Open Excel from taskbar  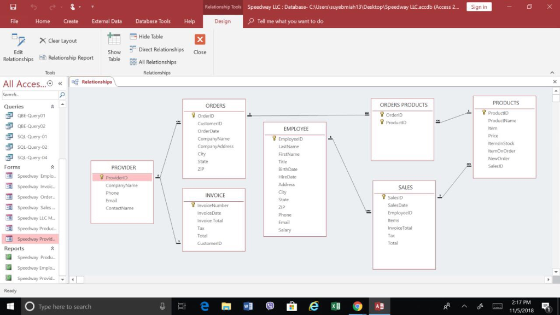click(335, 306)
